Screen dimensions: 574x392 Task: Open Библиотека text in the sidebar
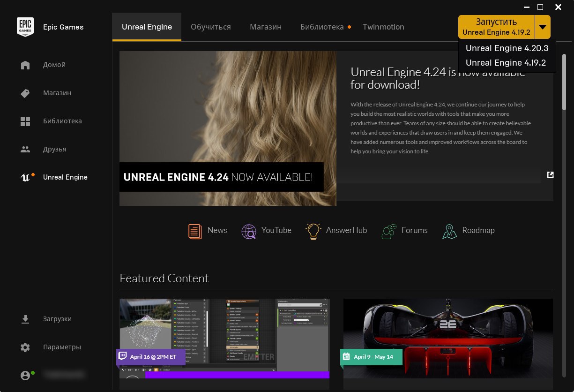pyautogui.click(x=62, y=121)
